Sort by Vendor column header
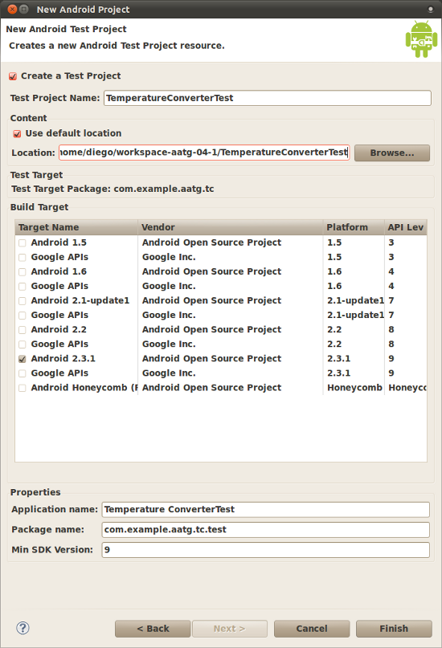This screenshot has width=442, height=648. [x=230, y=227]
